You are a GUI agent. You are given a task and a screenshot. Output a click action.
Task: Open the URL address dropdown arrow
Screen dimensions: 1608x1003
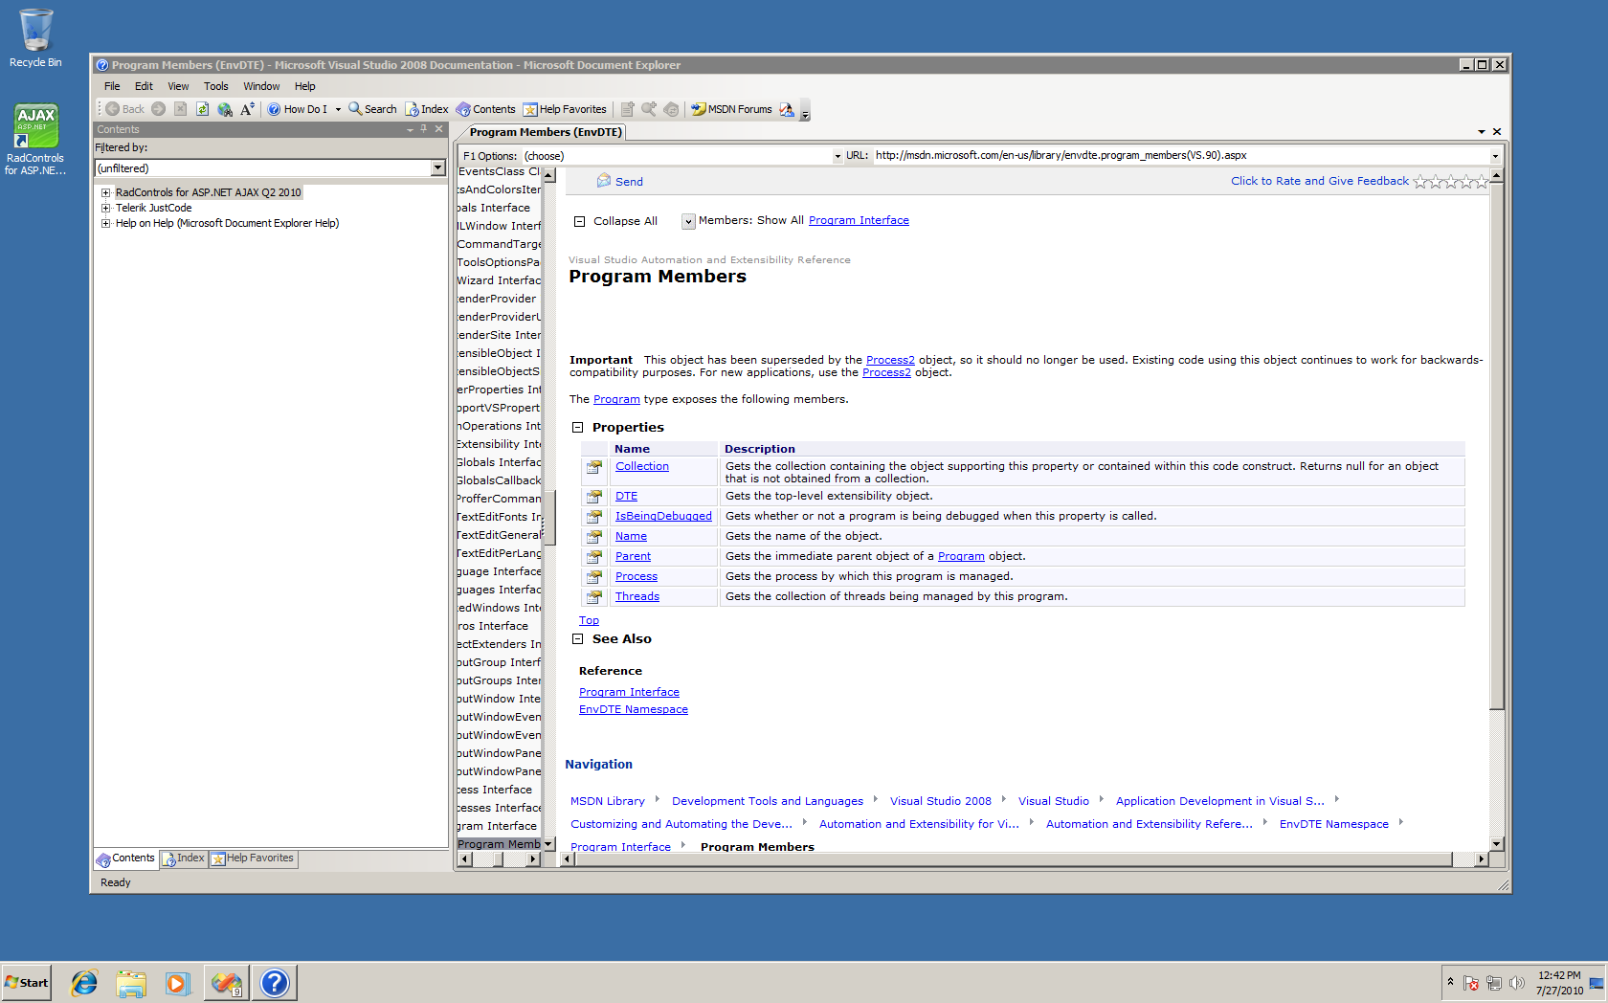tap(1495, 156)
